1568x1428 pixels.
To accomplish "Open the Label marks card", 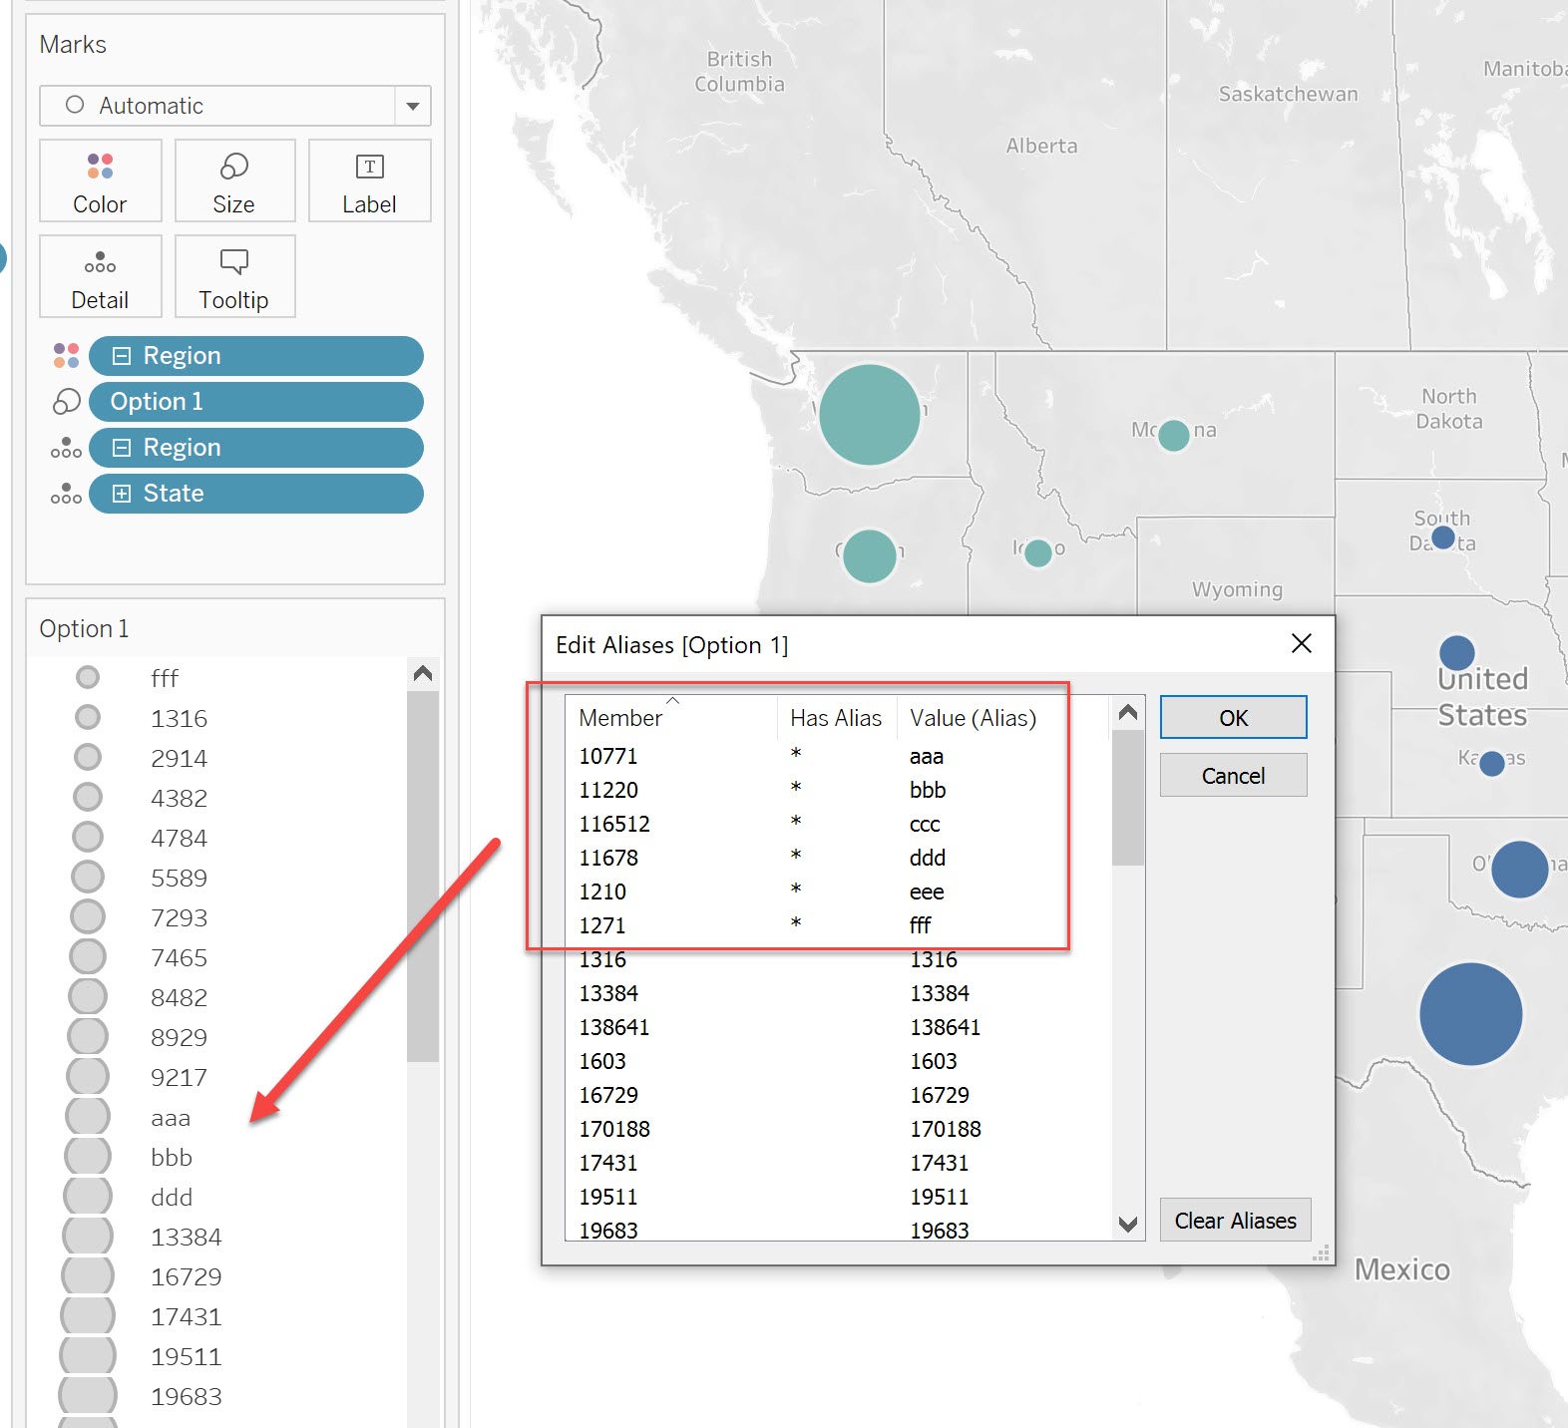I will (x=369, y=180).
